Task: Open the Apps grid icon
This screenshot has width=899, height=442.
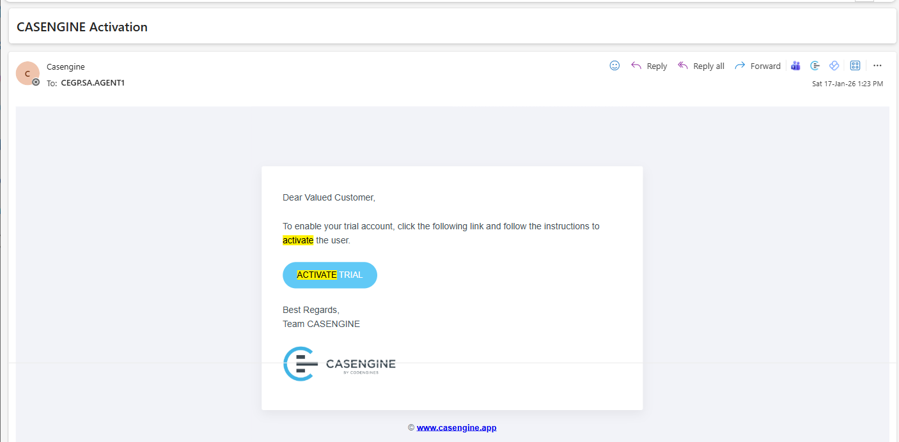Action: click(855, 66)
